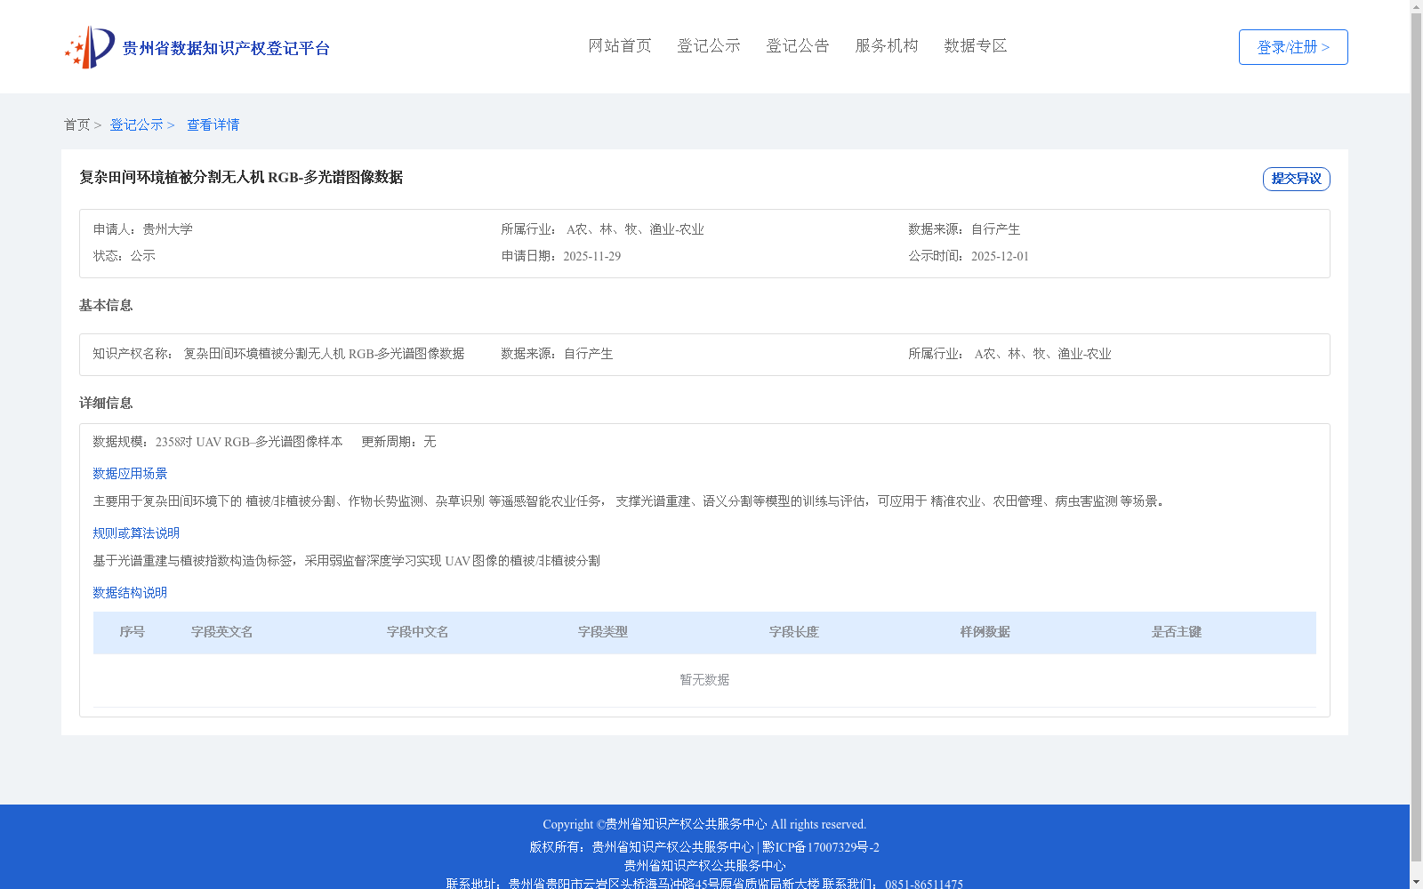Screen dimensions: 1423x889
Task: Click the scrollbar up arrow
Action: pos(1416,6)
